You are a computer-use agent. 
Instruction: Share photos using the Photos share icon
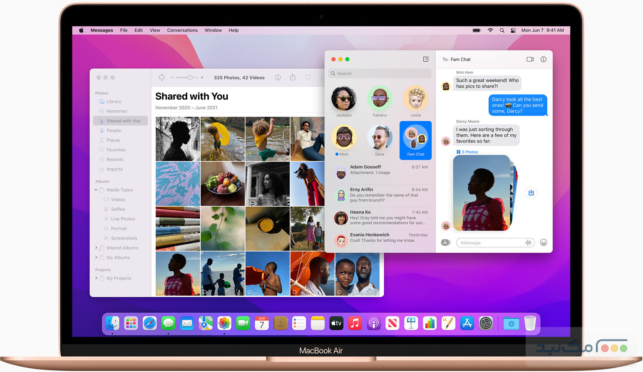point(293,77)
